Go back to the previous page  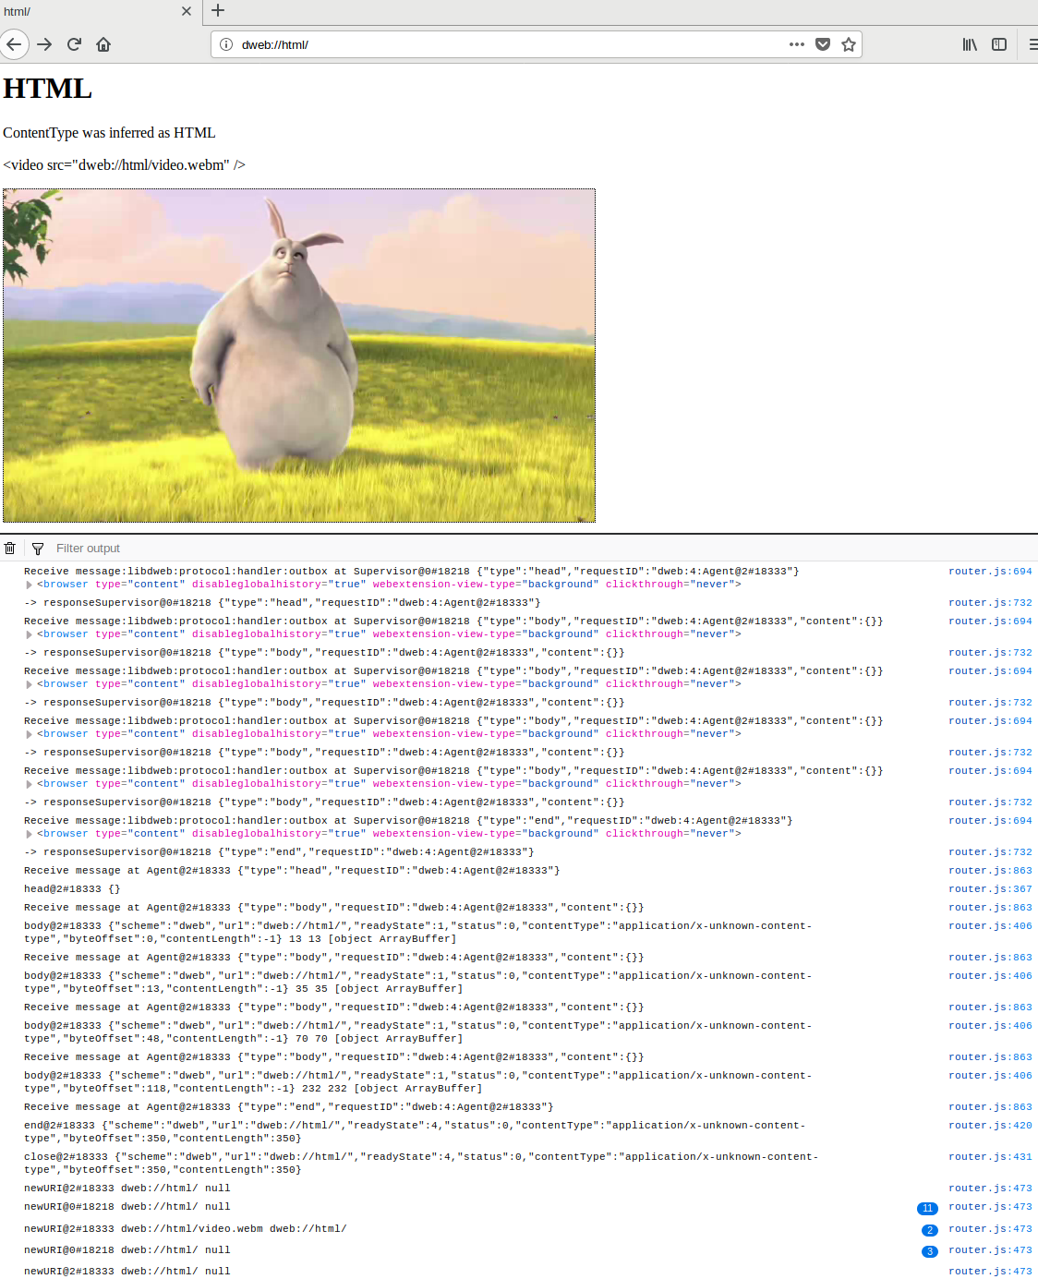point(14,44)
